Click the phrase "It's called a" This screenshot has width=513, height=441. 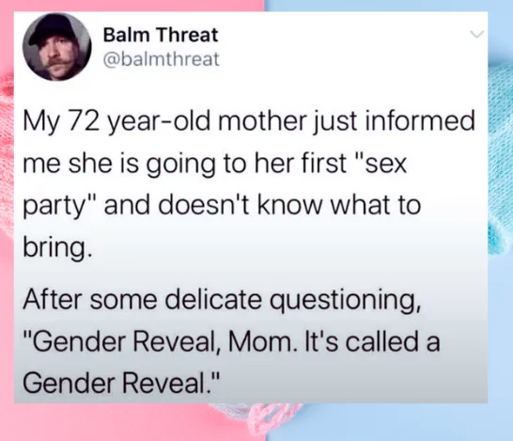[372, 340]
